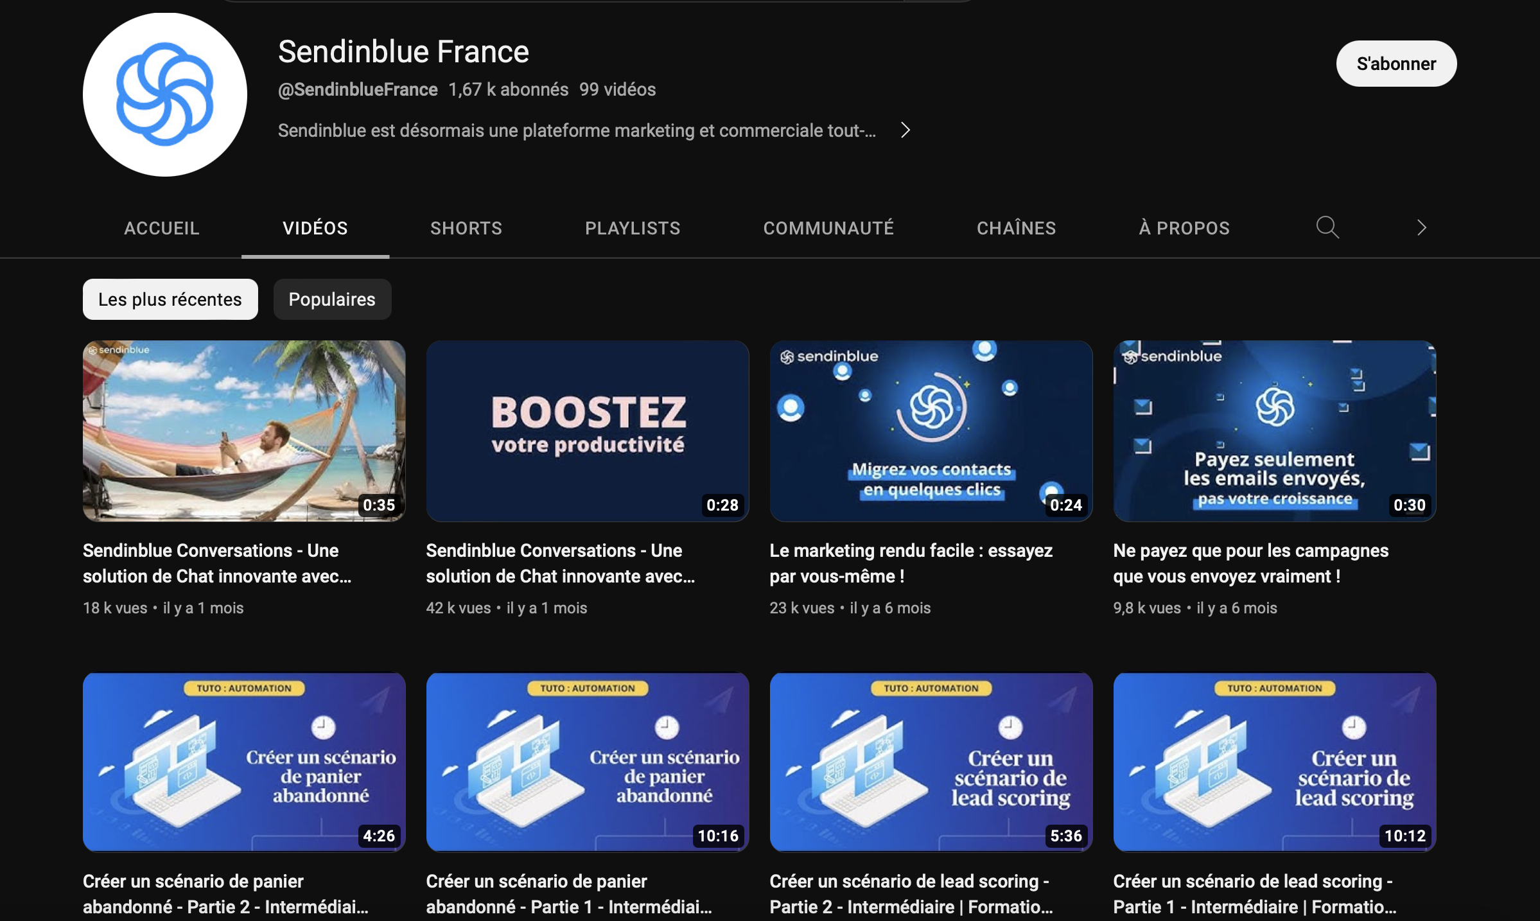Image resolution: width=1540 pixels, height=921 pixels.
Task: Play the BOOSTEZ votre productivité thumbnail
Action: pos(588,431)
